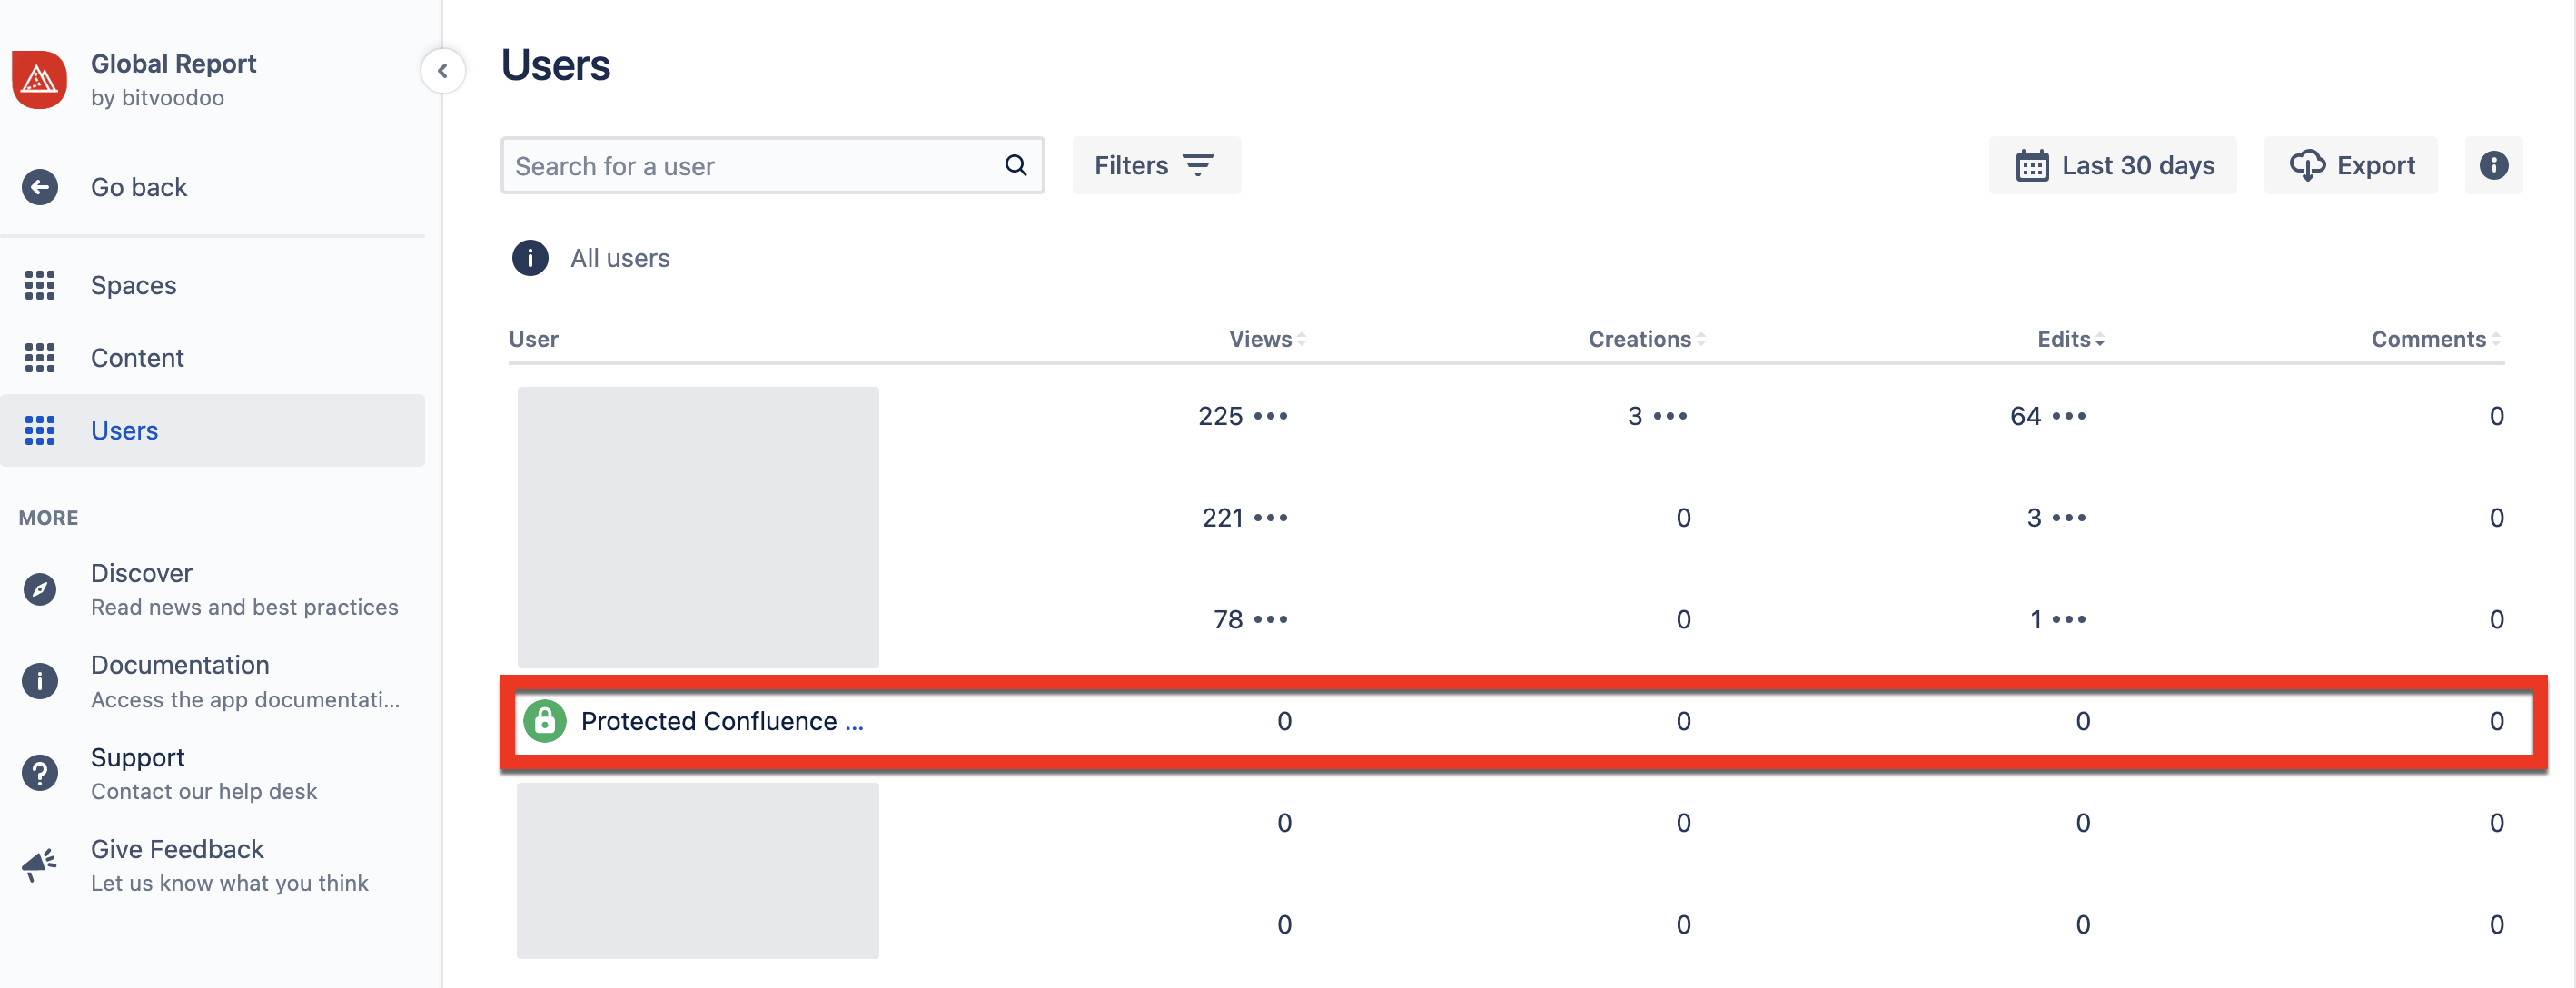Click the Export button
This screenshot has height=988, width=2576.
point(2350,165)
